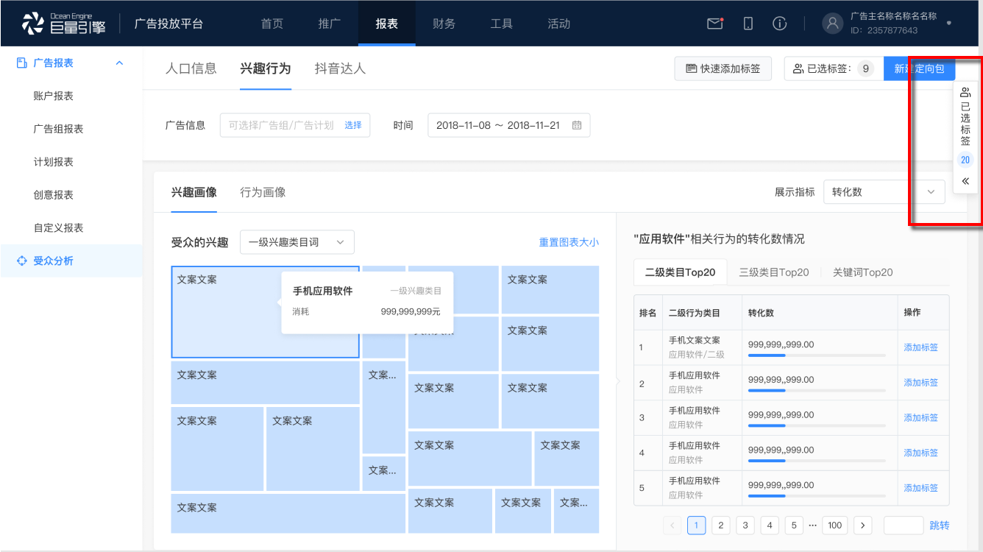Viewport: 983px width, 552px height.
Task: Click 添加标签 in rank 2 row
Action: tap(921, 383)
